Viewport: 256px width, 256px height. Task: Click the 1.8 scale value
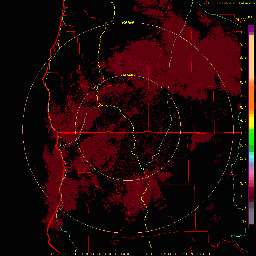[x=243, y=158]
